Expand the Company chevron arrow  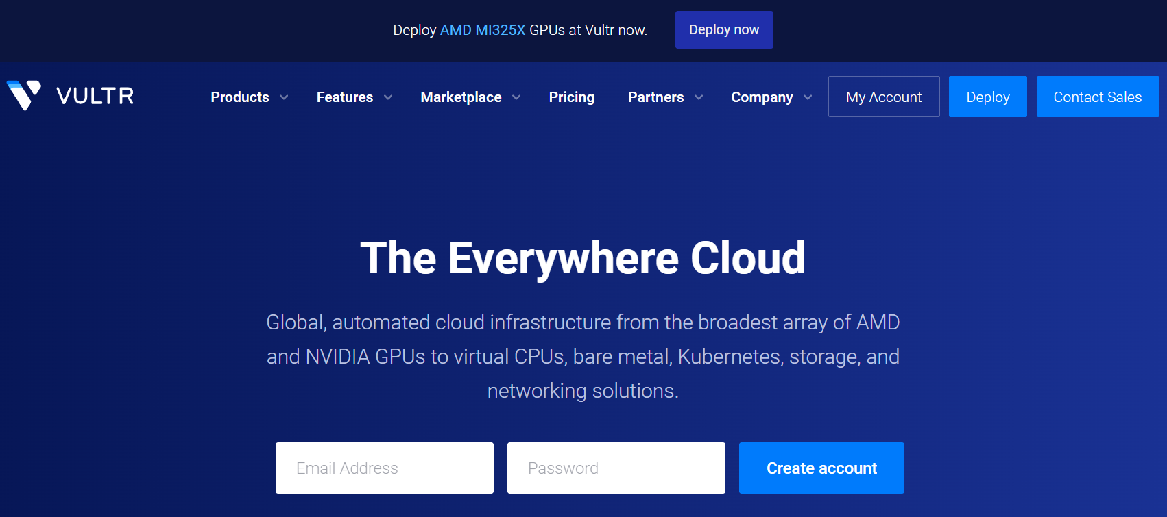point(808,97)
